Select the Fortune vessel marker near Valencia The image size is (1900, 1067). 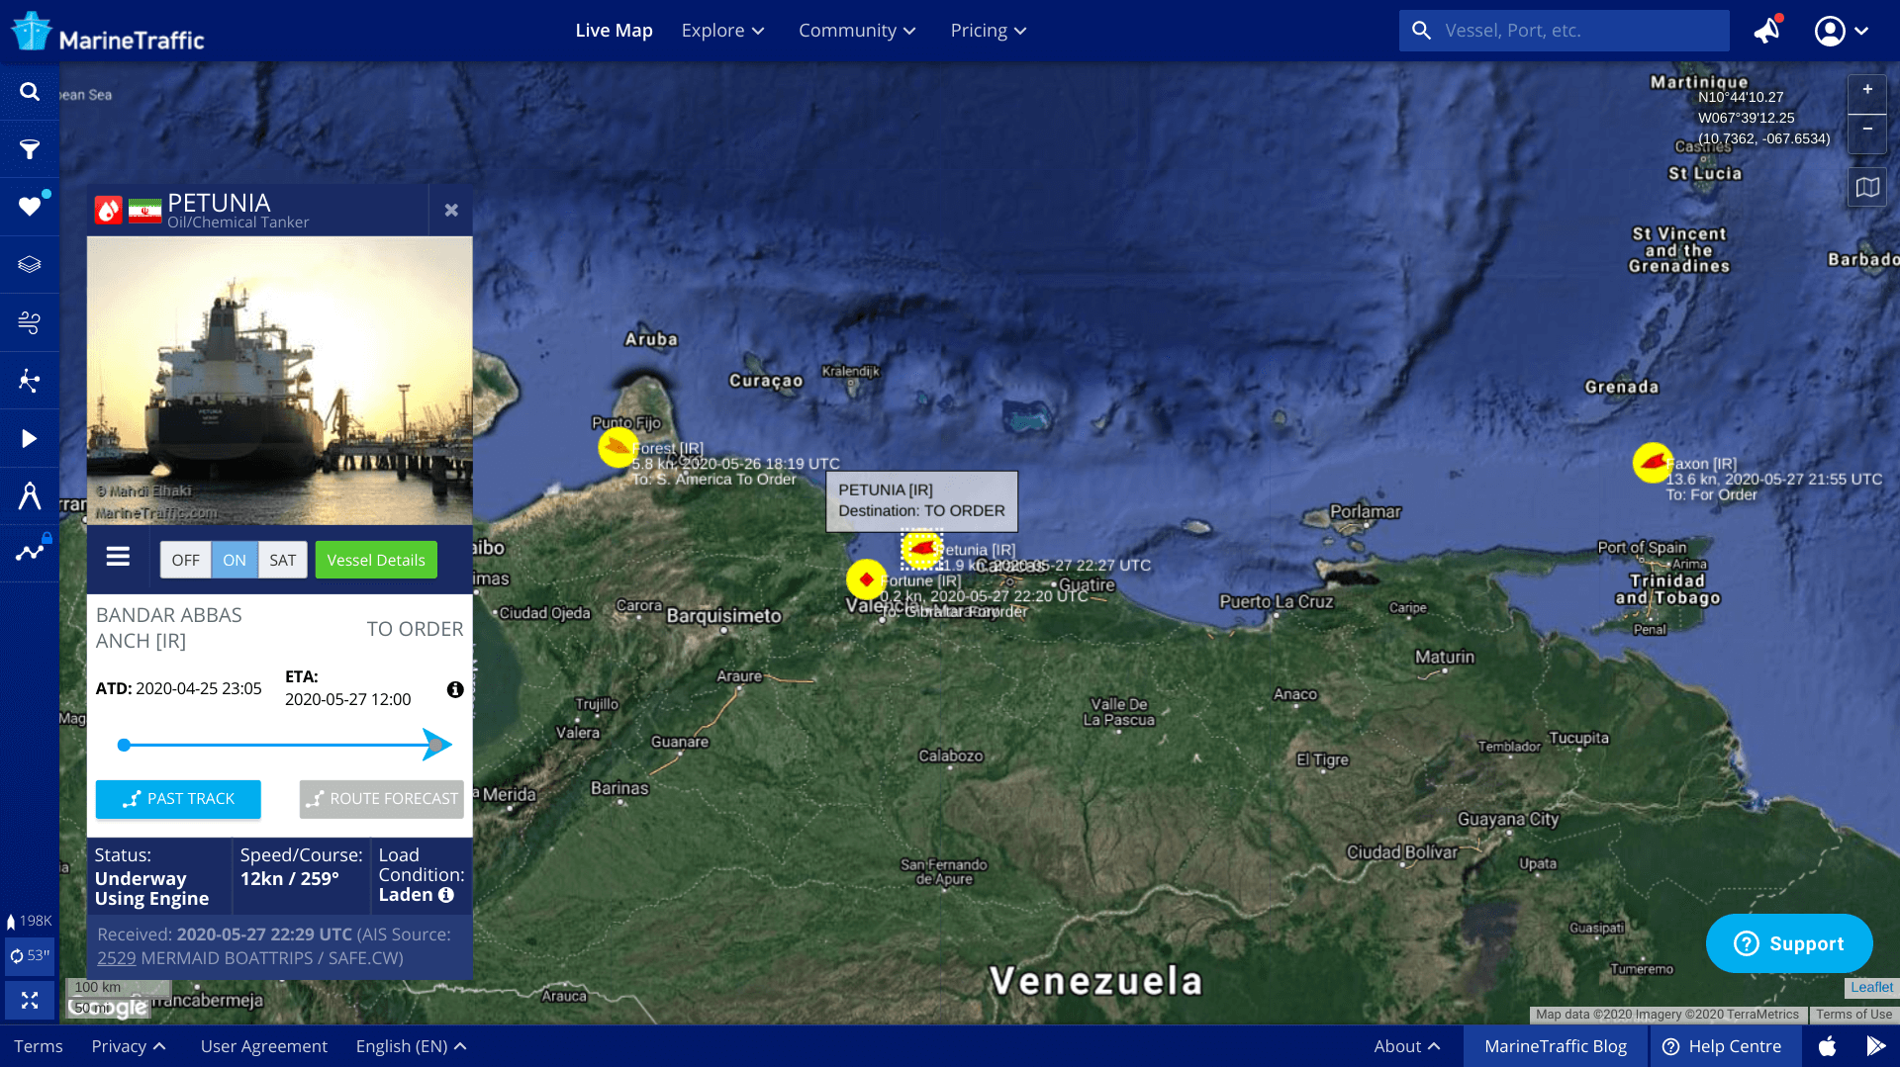(866, 579)
